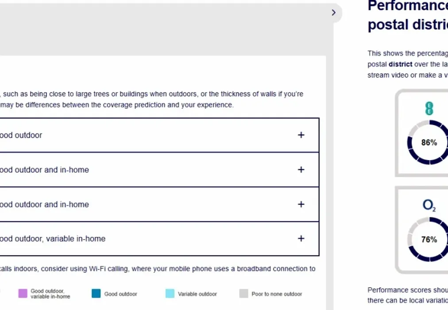
Task: Open the 'Good outdoor' accordion row label
Action: point(21,135)
